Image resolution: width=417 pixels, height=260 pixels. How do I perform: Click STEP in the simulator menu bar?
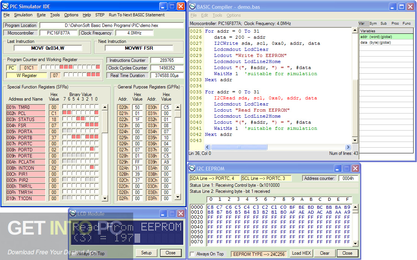point(100,15)
